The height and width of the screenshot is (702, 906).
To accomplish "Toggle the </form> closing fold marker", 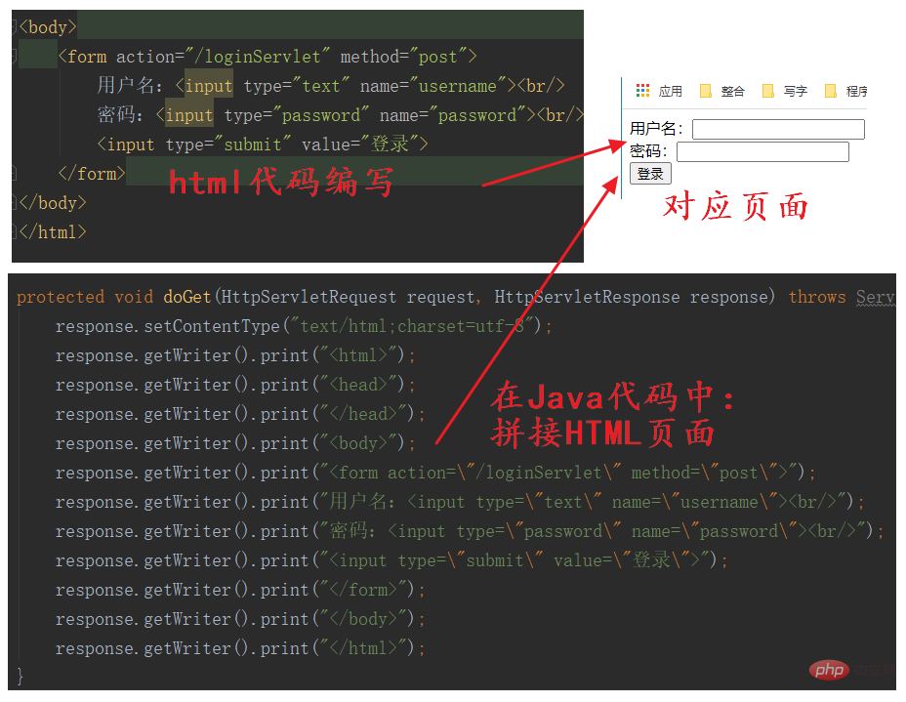I will coord(15,173).
